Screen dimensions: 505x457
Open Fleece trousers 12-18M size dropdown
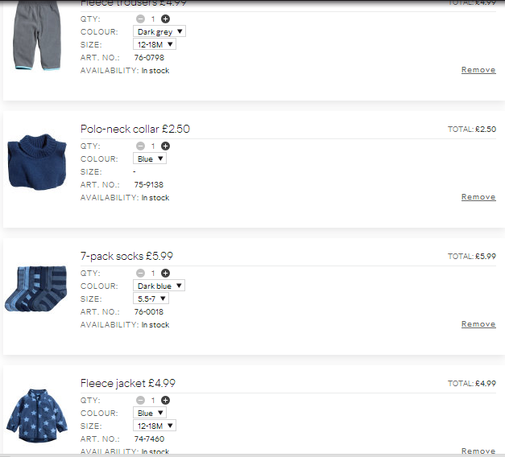155,44
